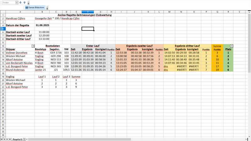The height and width of the screenshot is (141, 251).
Task: Select the Ergebnis dritter Lauf header cell
Action: 187,46
